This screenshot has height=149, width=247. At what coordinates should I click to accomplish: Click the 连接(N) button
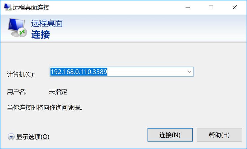click(x=170, y=135)
